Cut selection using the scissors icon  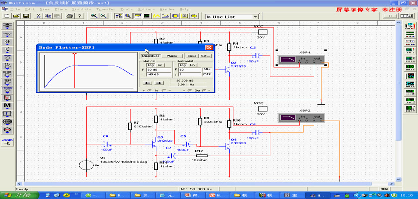tap(38, 16)
